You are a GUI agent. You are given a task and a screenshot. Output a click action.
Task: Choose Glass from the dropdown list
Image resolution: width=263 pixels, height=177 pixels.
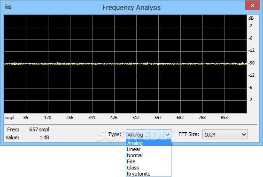pyautogui.click(x=148, y=168)
